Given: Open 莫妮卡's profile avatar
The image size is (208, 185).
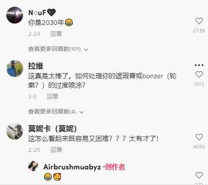Looking at the screenshot, I should click(x=15, y=131).
